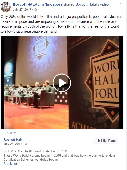Click the black letterbox bar on video's right edge
Image resolution: width=127 pixels, height=170 pixels.
pos(121,83)
